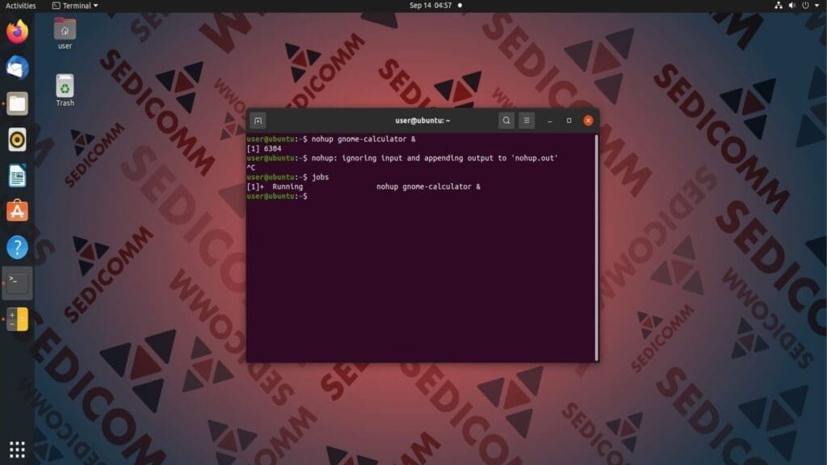Select the Terminal icon in the dock
The image size is (827, 465).
coord(17,283)
